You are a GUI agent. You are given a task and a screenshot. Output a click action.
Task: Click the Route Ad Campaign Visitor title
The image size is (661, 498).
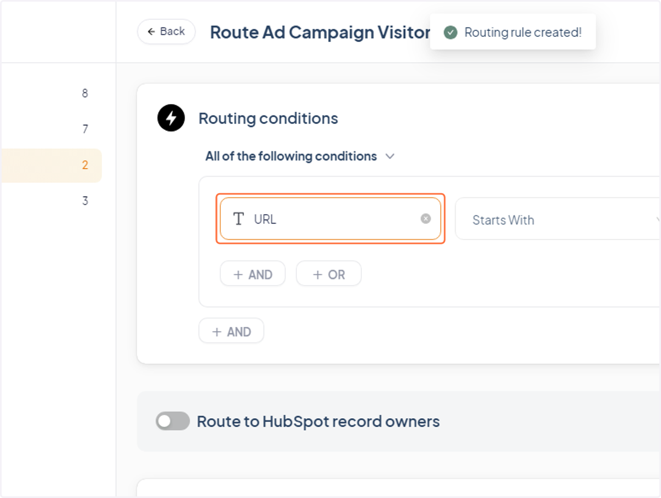click(320, 32)
